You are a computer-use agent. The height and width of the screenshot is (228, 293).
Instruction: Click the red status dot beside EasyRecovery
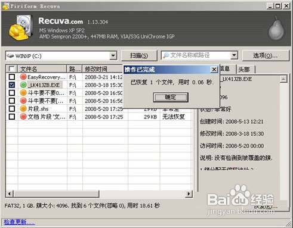point(23,77)
